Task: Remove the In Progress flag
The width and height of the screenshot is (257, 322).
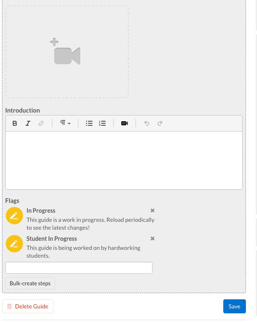Action: (x=153, y=211)
